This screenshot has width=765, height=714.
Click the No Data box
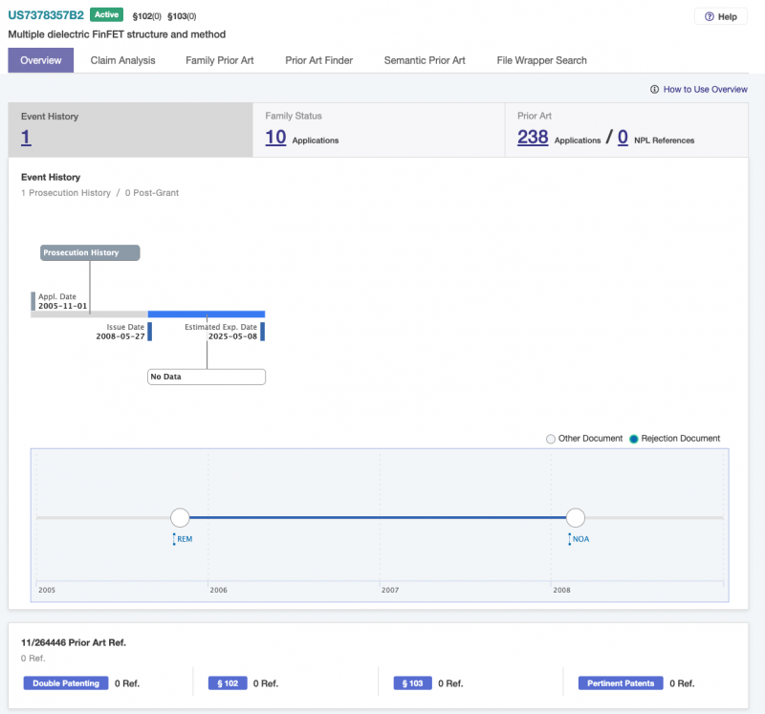207,377
